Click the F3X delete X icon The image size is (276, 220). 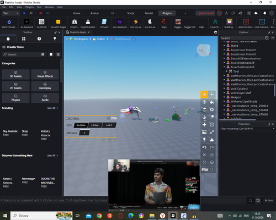point(204,155)
